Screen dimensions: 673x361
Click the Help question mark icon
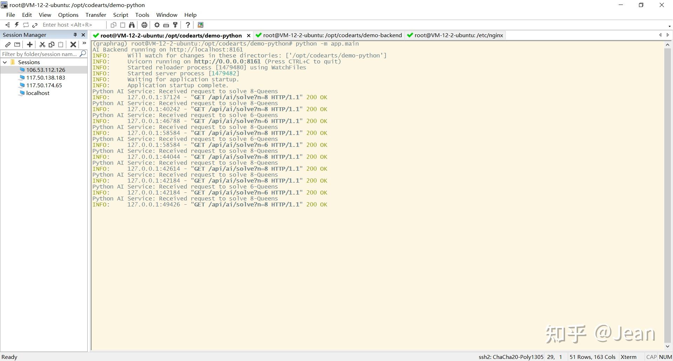coord(188,25)
